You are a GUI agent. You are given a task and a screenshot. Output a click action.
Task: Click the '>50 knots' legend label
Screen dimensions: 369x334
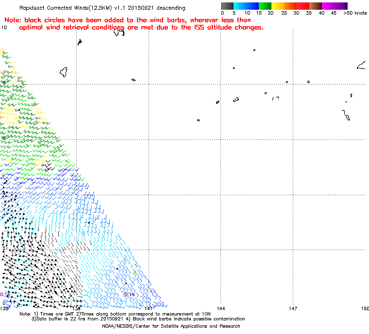(x=355, y=13)
